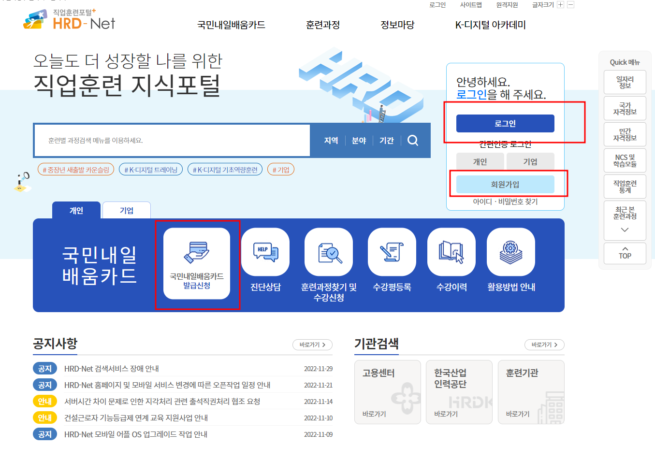Click the HRD-Net logo
Viewport: 655px width, 460px height.
coord(69,19)
